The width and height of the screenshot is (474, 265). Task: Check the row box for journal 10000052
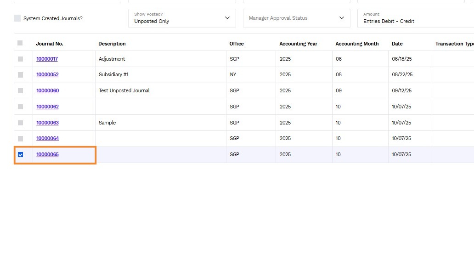[x=20, y=75]
